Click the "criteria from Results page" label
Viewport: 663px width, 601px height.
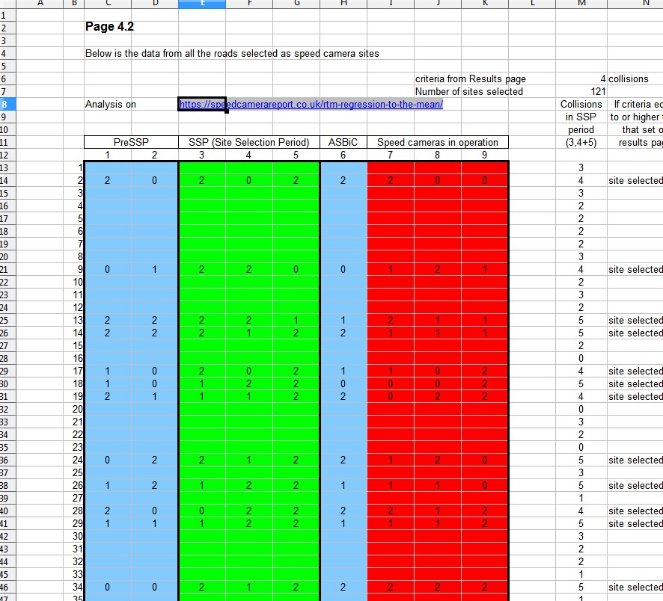click(471, 79)
